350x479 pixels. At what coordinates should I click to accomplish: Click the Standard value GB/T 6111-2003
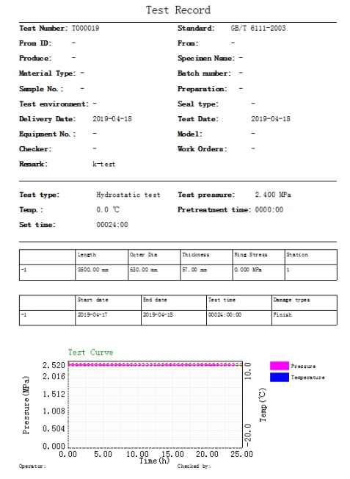click(x=258, y=28)
